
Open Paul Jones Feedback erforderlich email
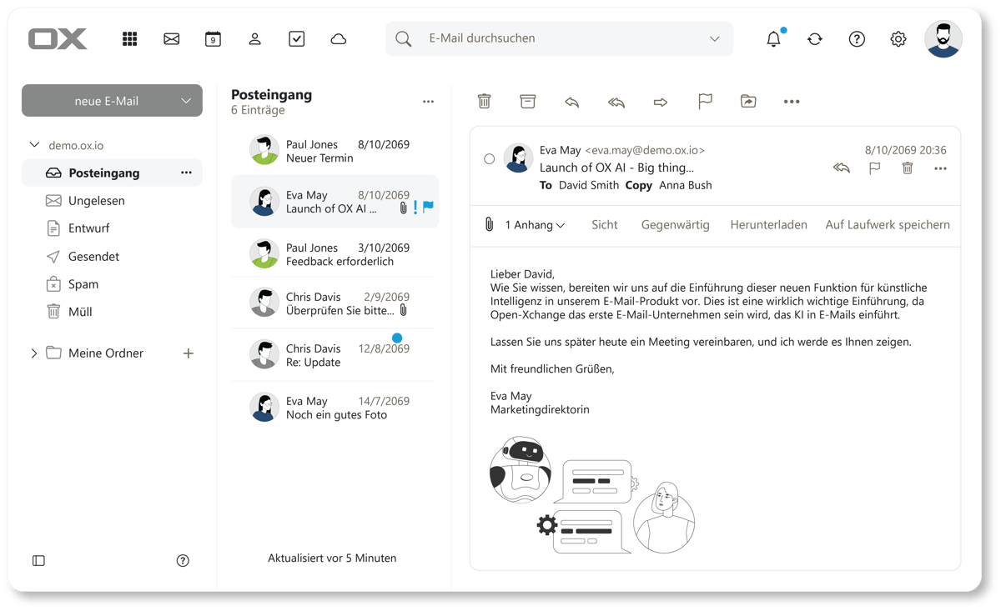point(334,254)
